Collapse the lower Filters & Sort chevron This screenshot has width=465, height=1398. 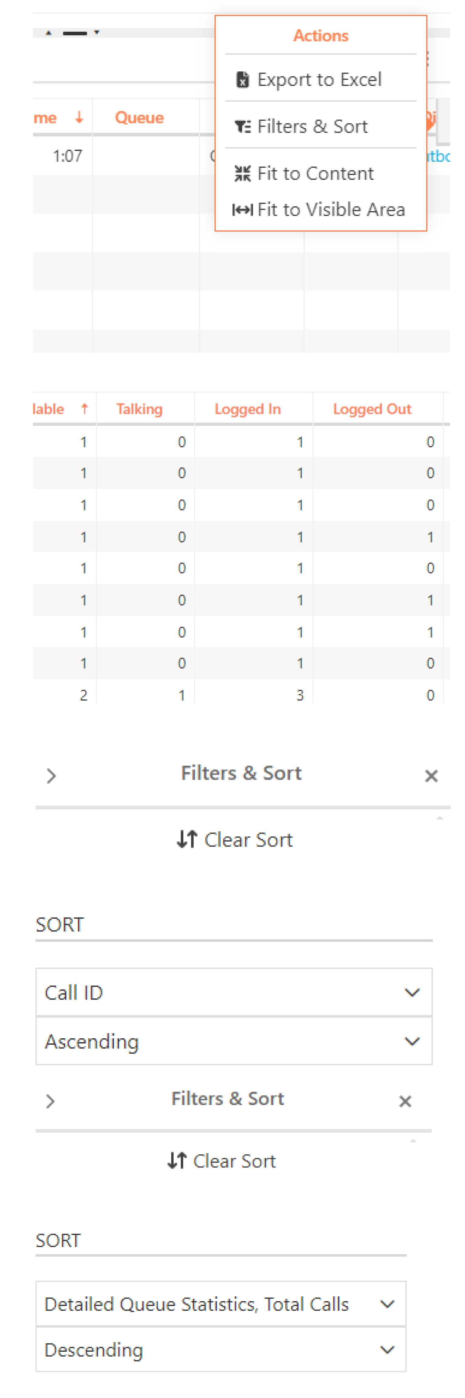(50, 1101)
